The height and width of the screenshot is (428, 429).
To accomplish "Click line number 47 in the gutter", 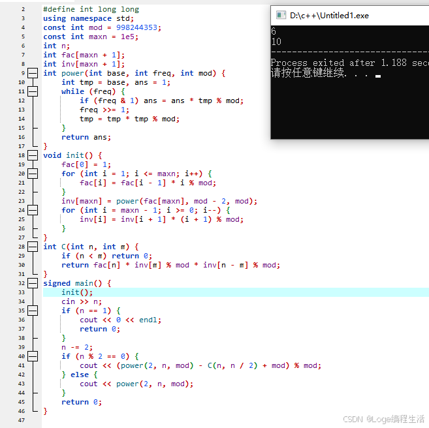I will tap(22, 420).
